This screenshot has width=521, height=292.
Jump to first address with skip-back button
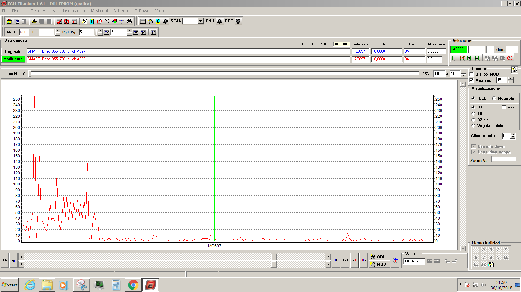(x=5, y=260)
